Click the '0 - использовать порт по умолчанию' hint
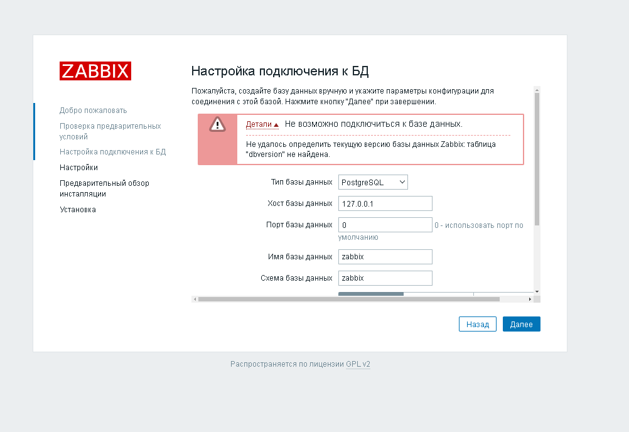The width and height of the screenshot is (629, 432). coord(431,231)
